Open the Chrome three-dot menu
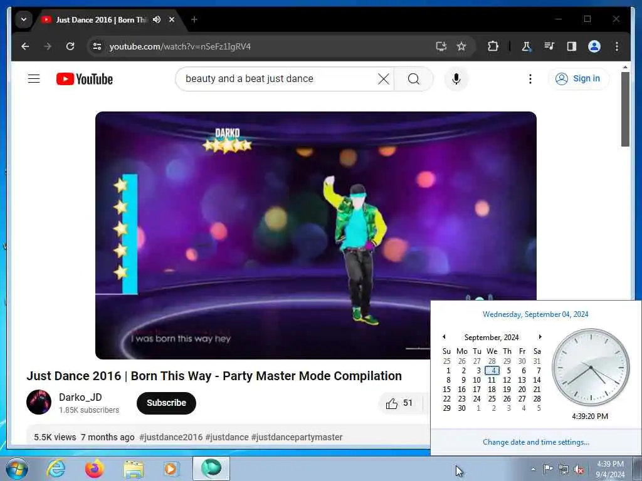The height and width of the screenshot is (481, 642). coord(617,46)
